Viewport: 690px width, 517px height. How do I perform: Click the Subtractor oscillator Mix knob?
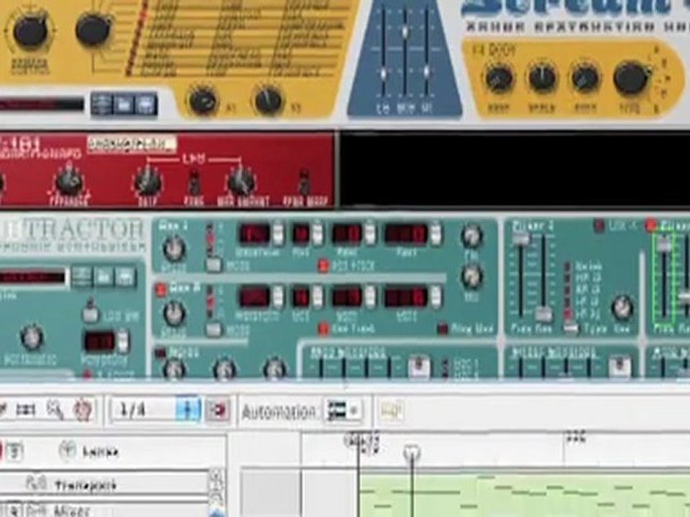(x=471, y=277)
